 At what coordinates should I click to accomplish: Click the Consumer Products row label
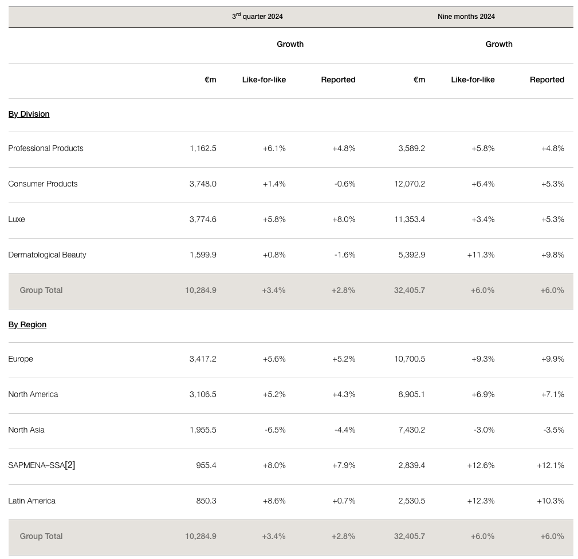tap(43, 184)
